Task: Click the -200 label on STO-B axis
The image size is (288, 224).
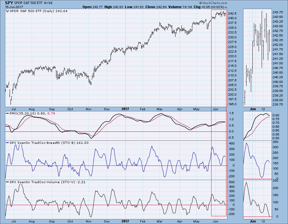Action: (x=231, y=176)
